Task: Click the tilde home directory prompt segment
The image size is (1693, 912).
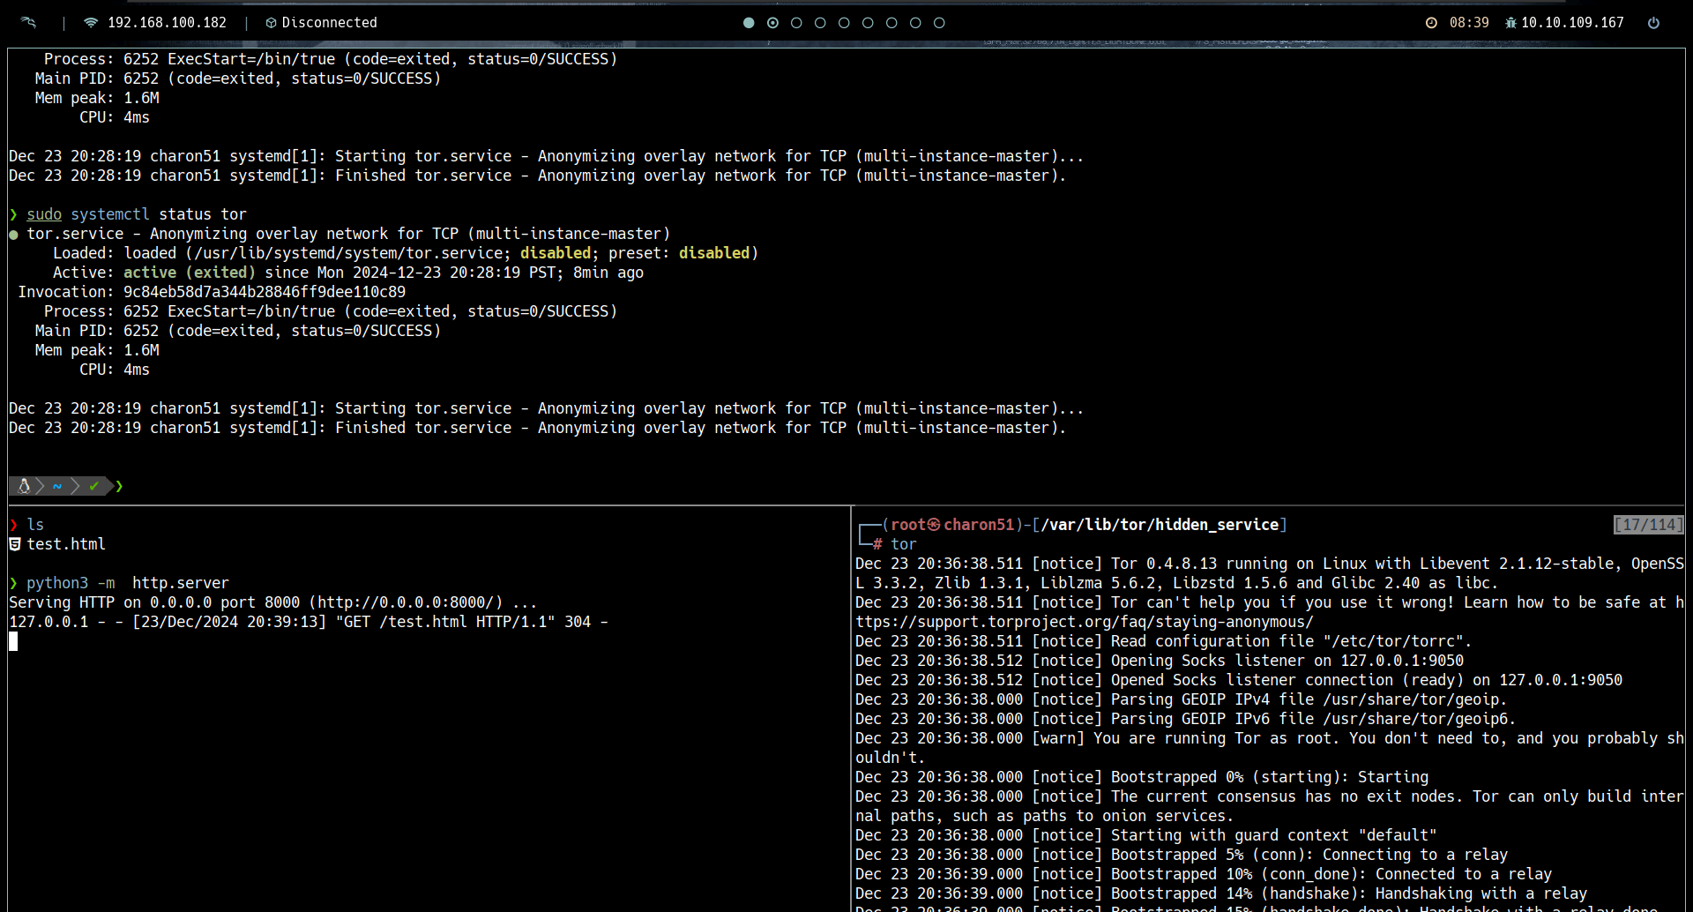Action: tap(57, 486)
